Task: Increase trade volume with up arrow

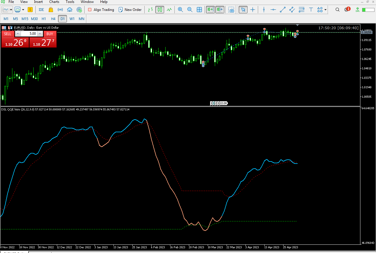Action: tap(40, 34)
